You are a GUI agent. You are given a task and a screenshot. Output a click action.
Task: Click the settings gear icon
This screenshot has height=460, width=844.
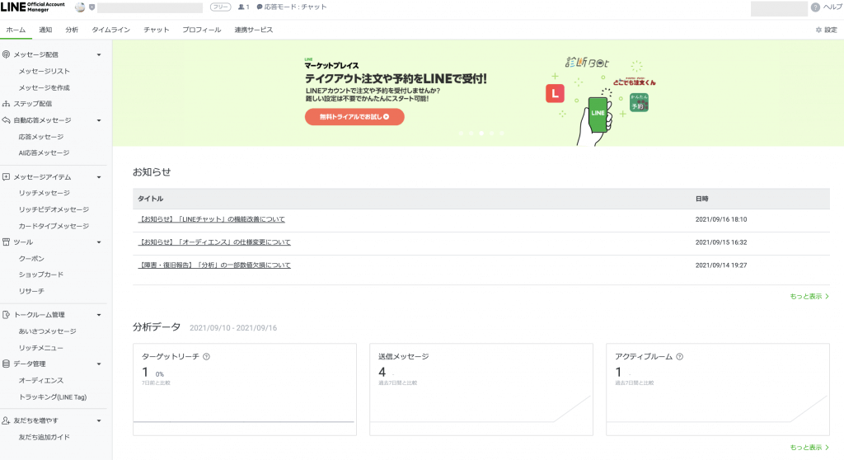point(818,31)
